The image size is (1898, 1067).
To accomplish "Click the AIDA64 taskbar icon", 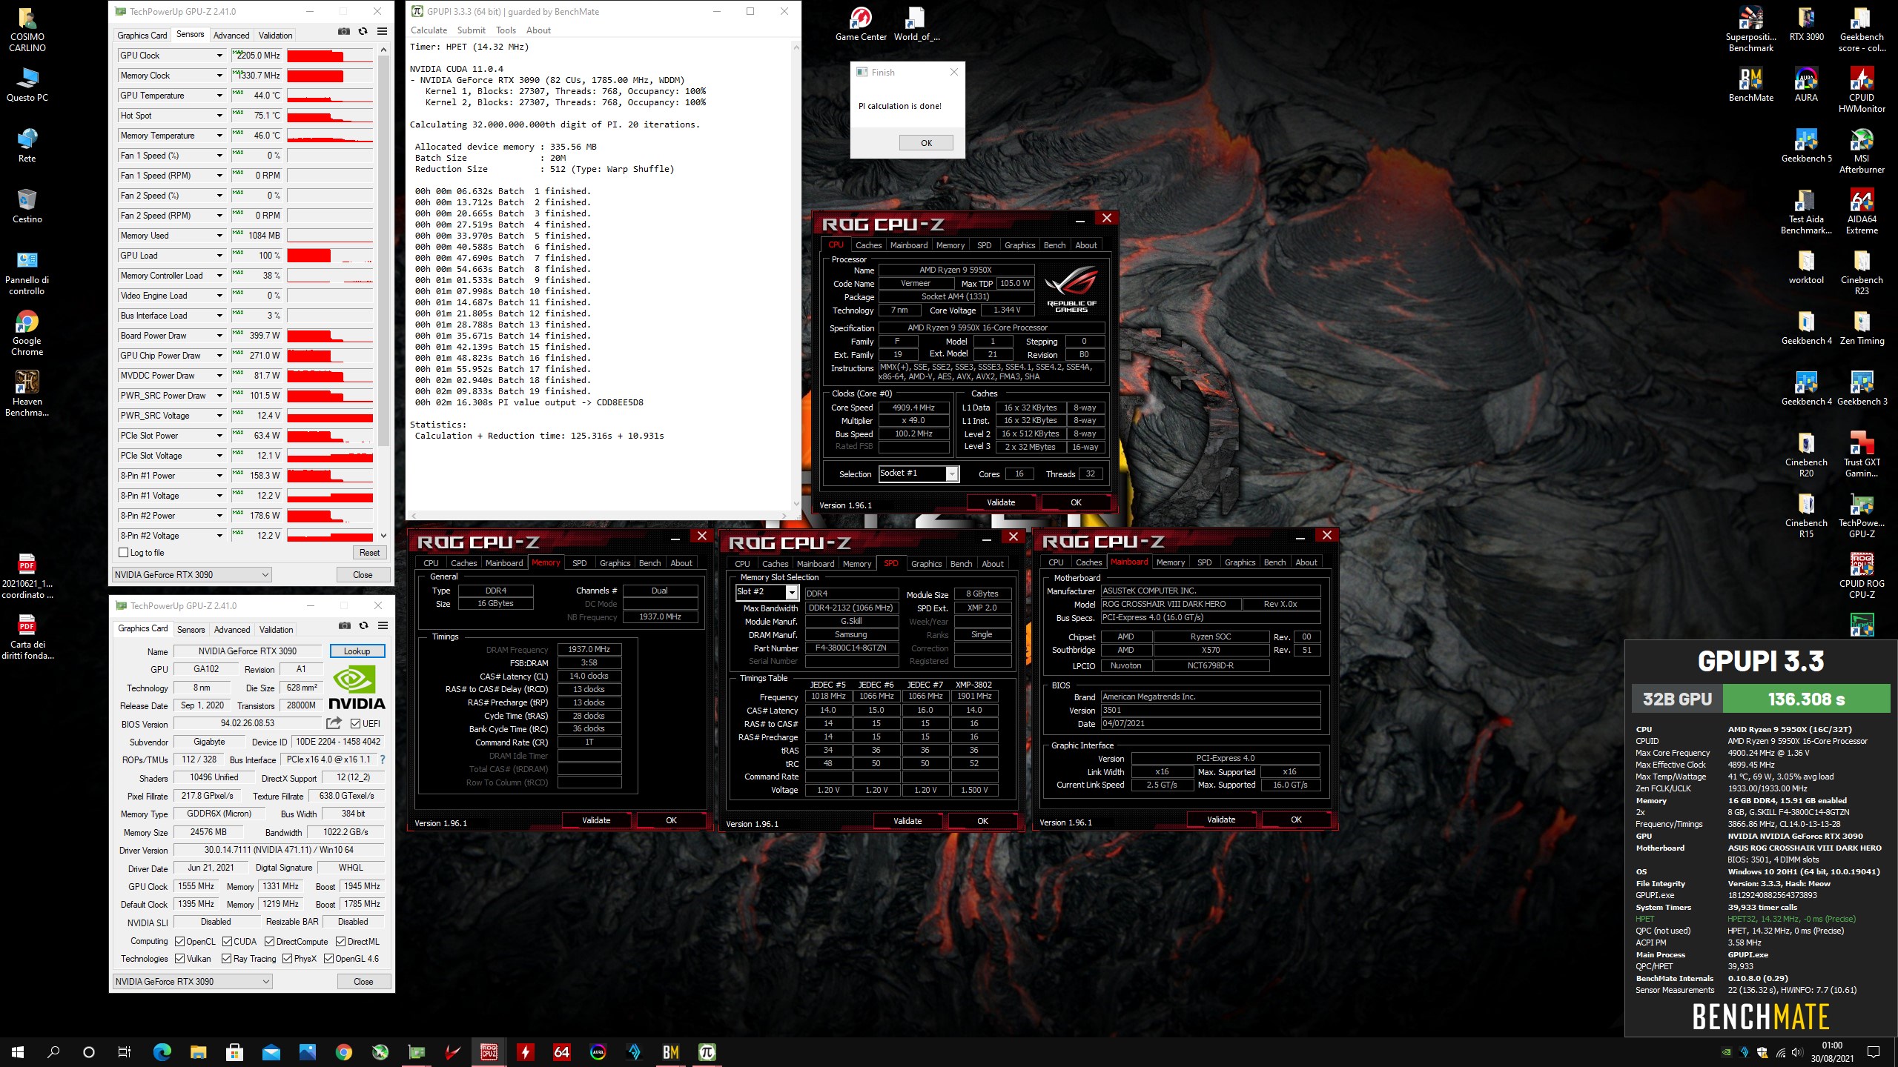I will [x=562, y=1051].
